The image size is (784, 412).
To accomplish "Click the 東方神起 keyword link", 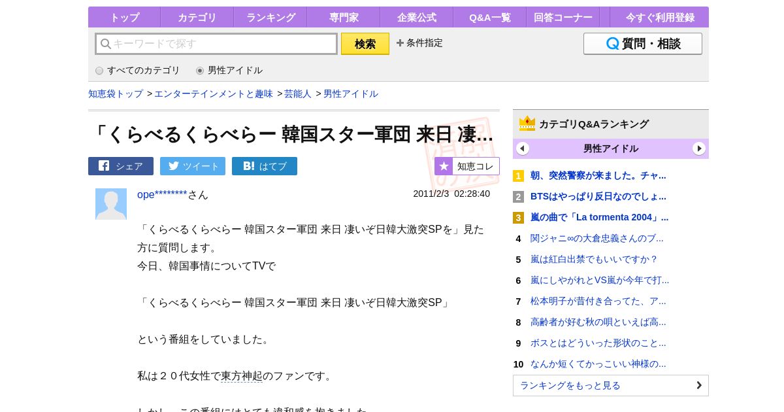I will click(x=242, y=376).
